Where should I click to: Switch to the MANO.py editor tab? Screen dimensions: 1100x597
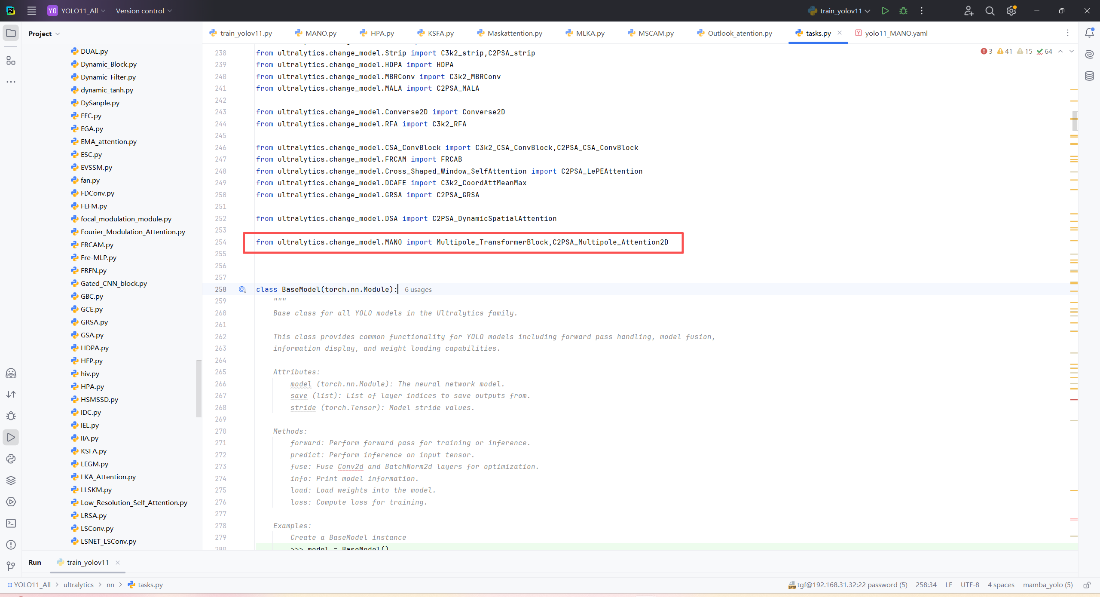320,33
